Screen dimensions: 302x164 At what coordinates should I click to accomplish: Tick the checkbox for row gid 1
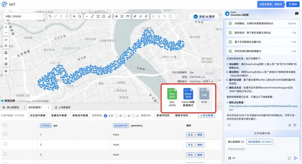point(5,134)
